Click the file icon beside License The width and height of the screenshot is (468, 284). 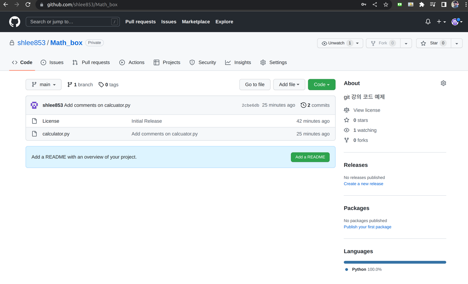34,121
